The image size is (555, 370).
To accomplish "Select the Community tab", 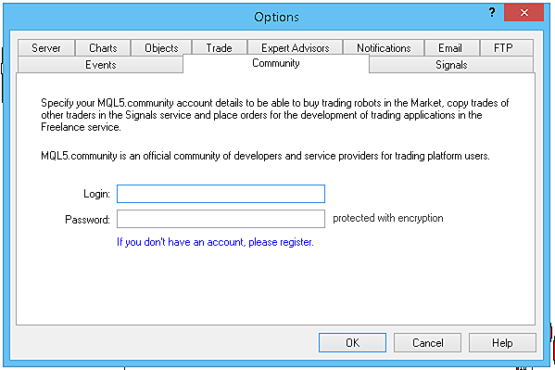I will point(276,63).
